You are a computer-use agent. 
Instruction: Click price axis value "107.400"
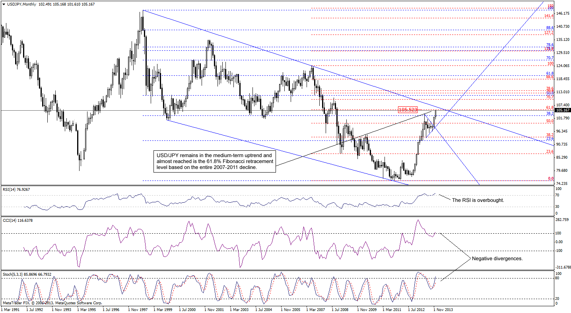coord(563,105)
